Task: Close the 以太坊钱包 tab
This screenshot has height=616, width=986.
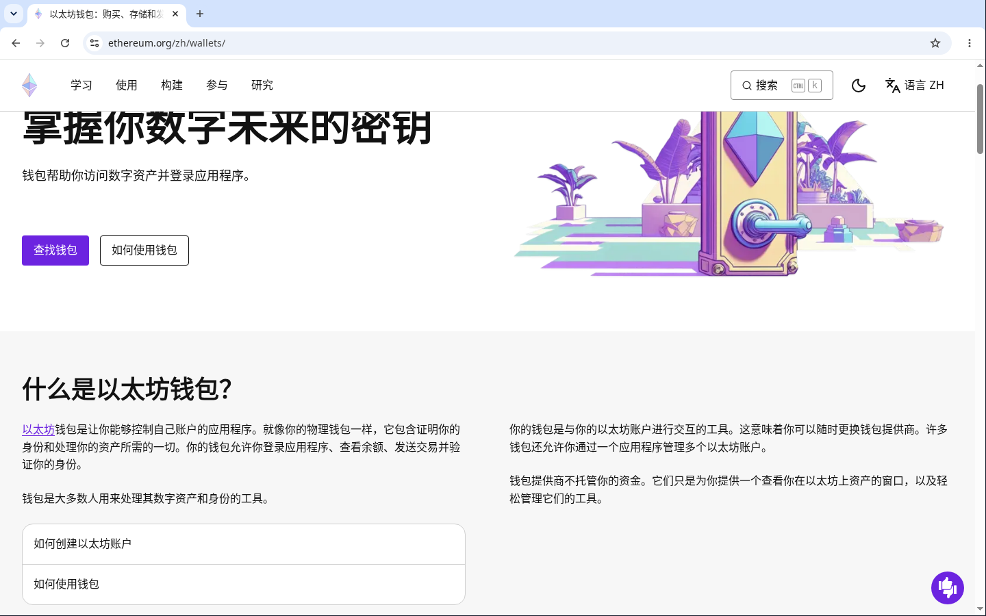Action: coord(175,14)
